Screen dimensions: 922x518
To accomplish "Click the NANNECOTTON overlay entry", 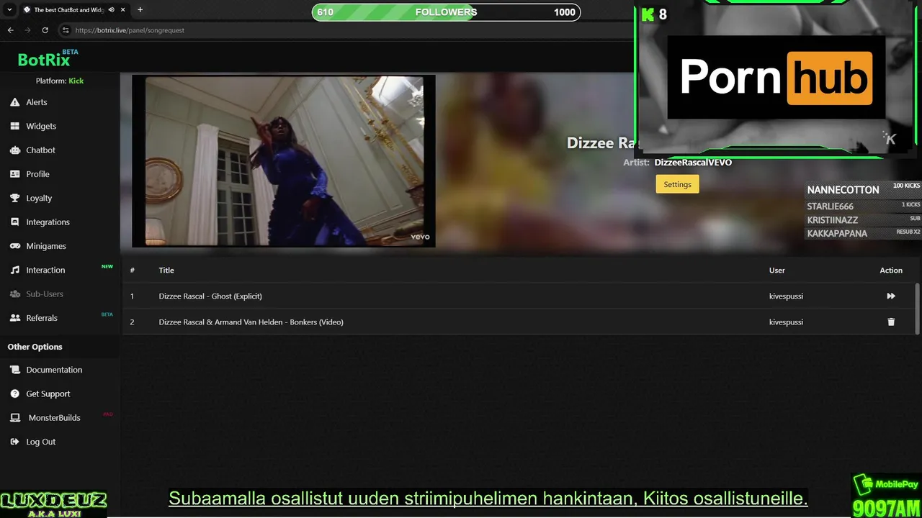I will [x=863, y=190].
